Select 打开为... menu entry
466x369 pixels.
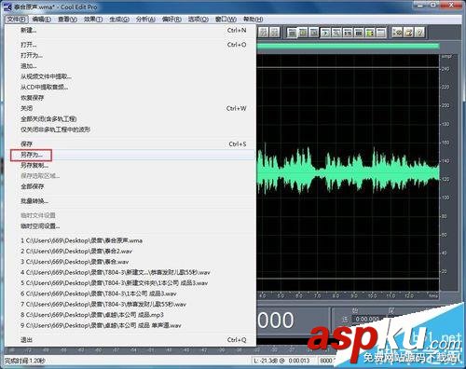click(130, 55)
